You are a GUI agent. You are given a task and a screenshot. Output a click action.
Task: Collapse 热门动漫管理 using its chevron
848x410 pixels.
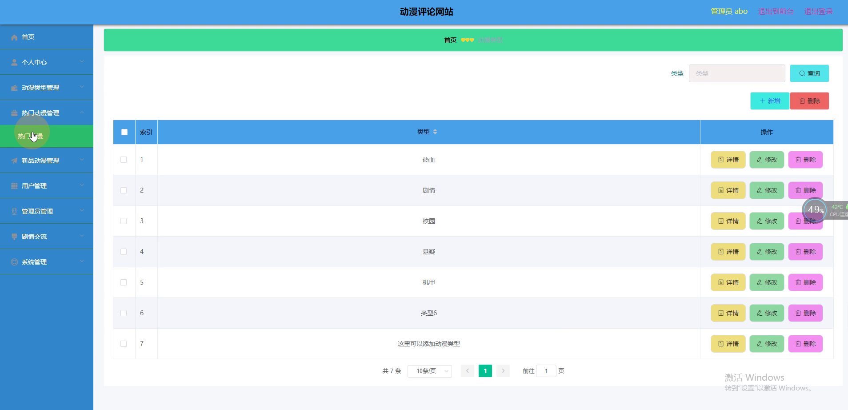[x=82, y=113]
